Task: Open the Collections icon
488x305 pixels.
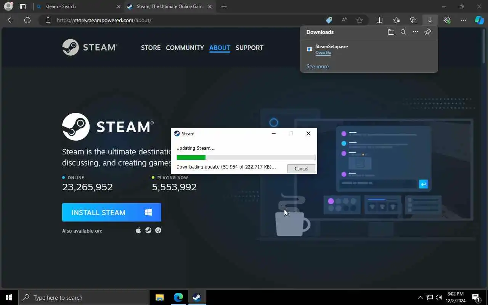Action: tap(413, 20)
